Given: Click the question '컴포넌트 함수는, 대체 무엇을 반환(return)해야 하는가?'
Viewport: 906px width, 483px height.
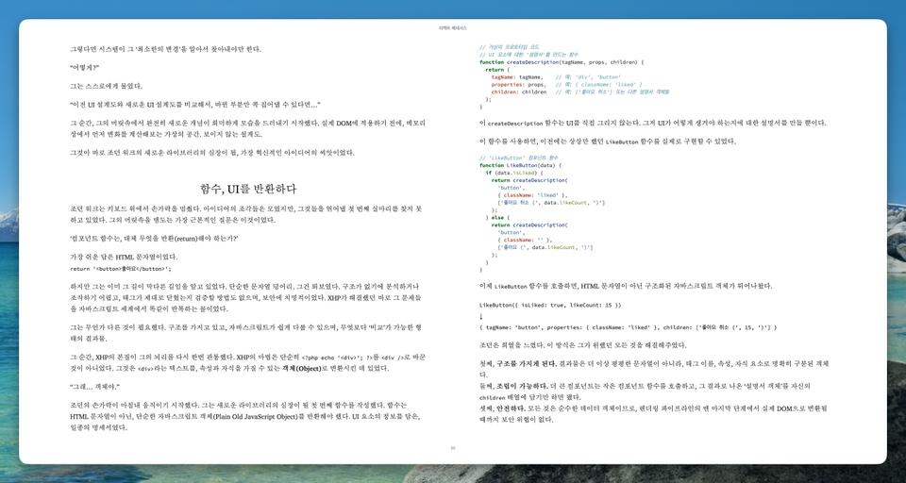Looking at the screenshot, I should click(x=154, y=239).
